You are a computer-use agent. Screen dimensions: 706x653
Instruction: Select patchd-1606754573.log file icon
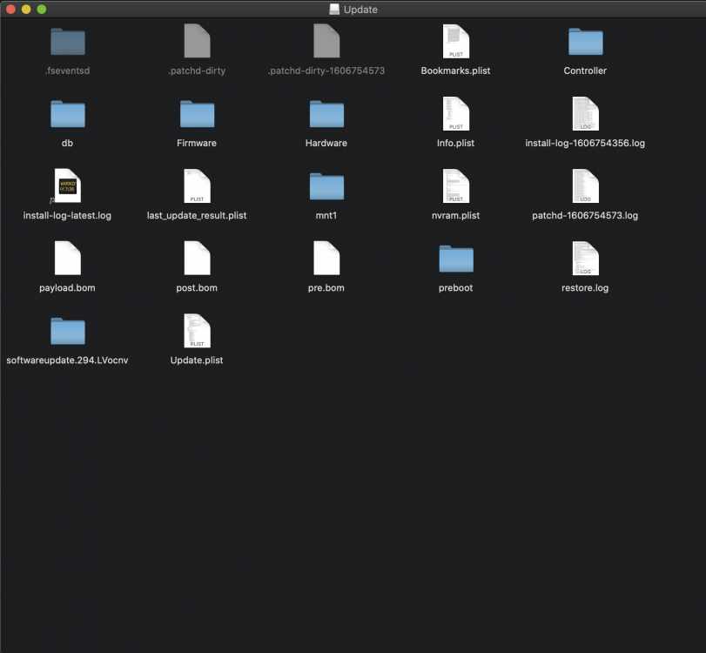585,185
